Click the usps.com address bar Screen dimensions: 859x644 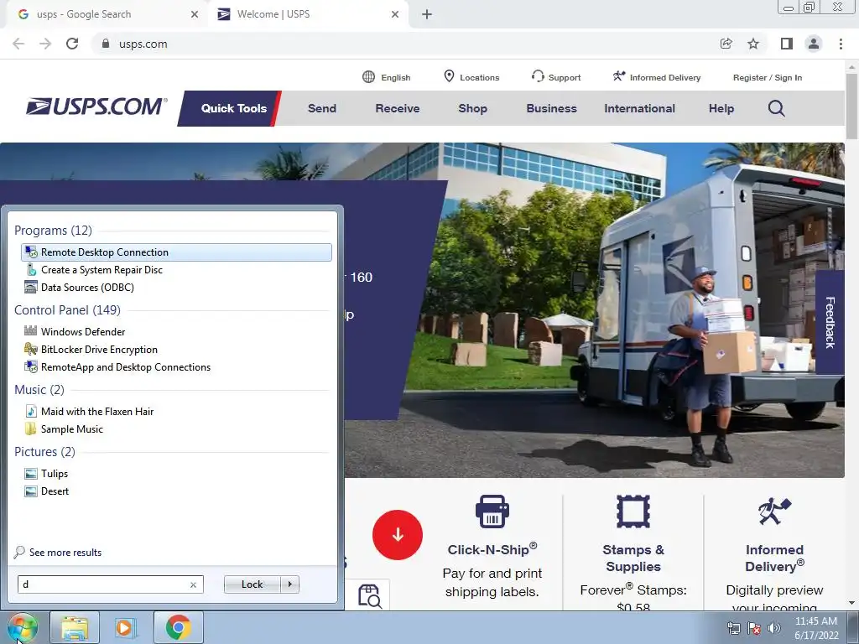click(x=405, y=44)
